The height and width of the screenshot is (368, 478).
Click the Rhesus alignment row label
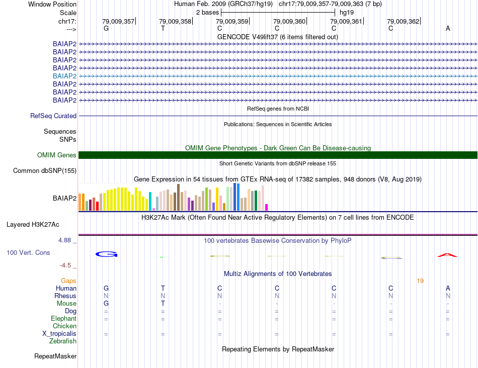click(x=65, y=296)
